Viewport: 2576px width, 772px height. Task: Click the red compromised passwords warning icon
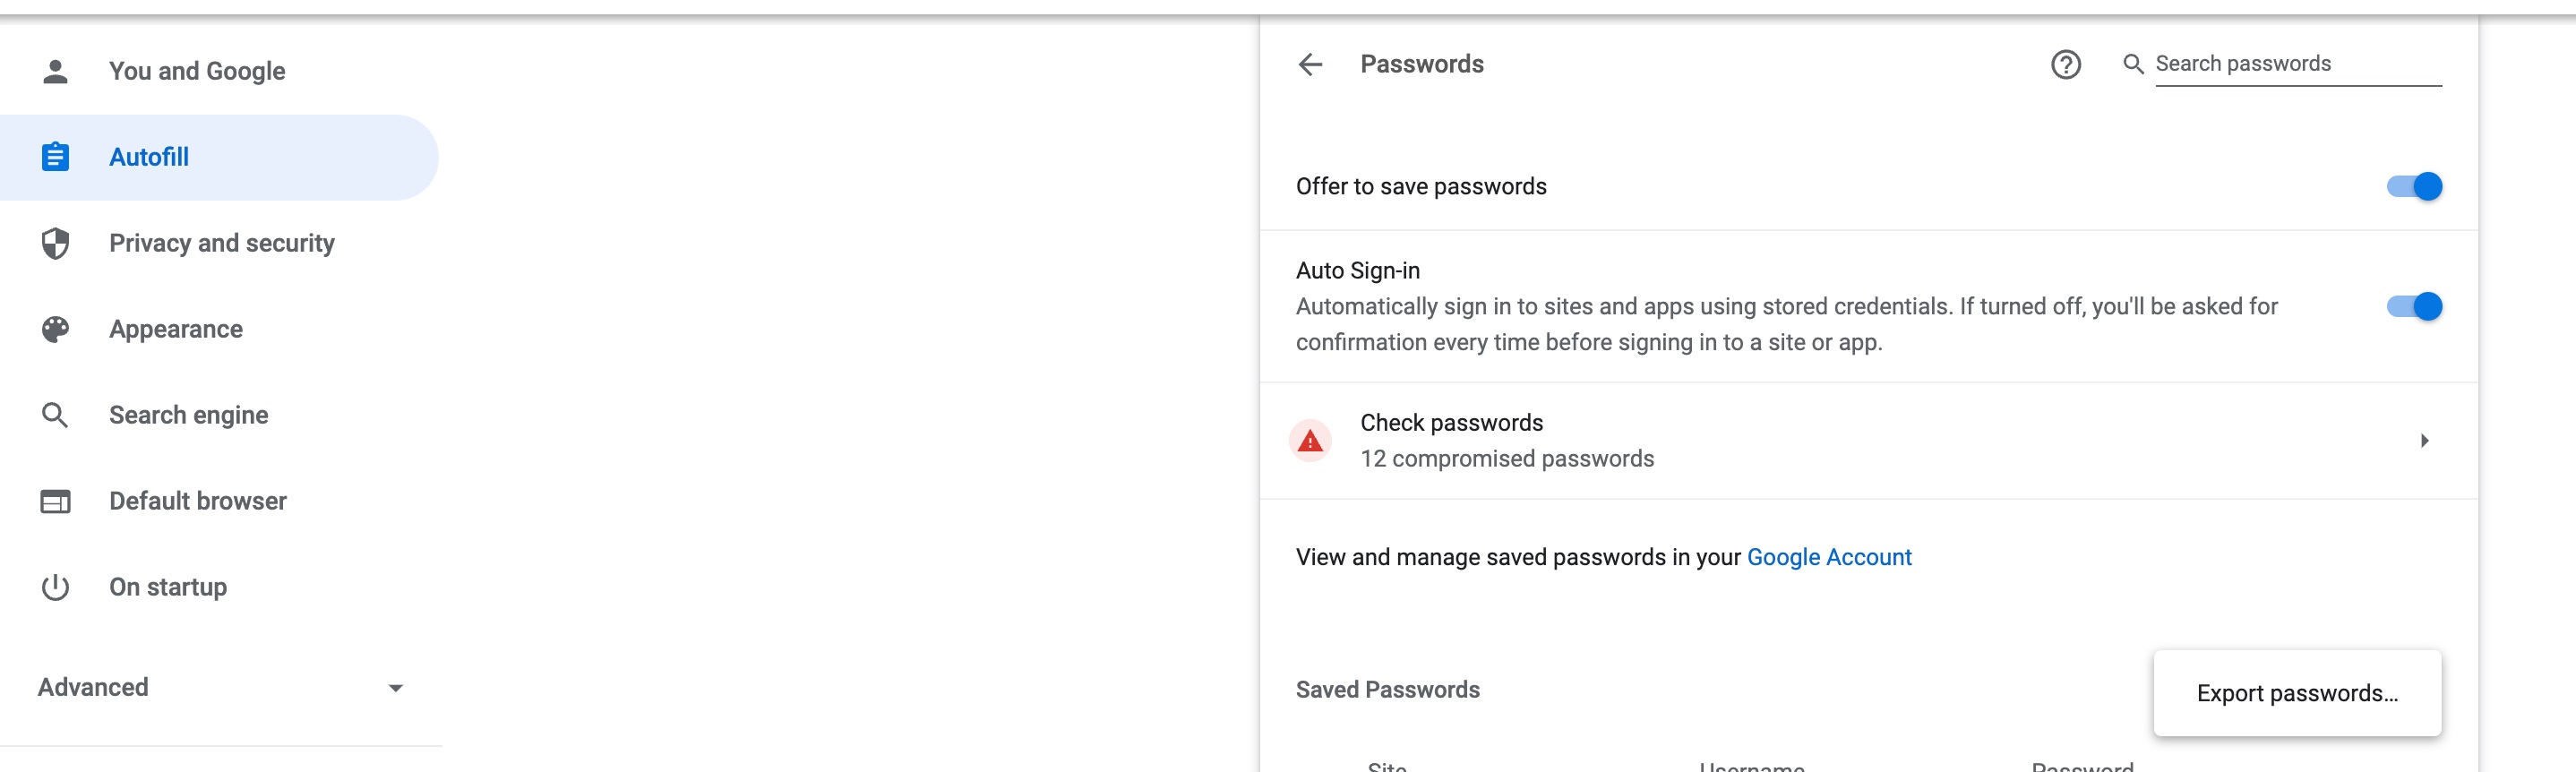(x=1310, y=441)
